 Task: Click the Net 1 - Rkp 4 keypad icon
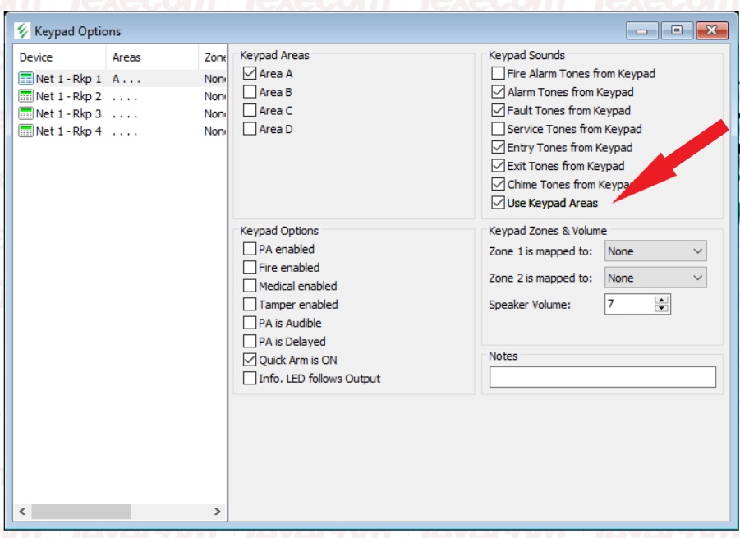26,131
